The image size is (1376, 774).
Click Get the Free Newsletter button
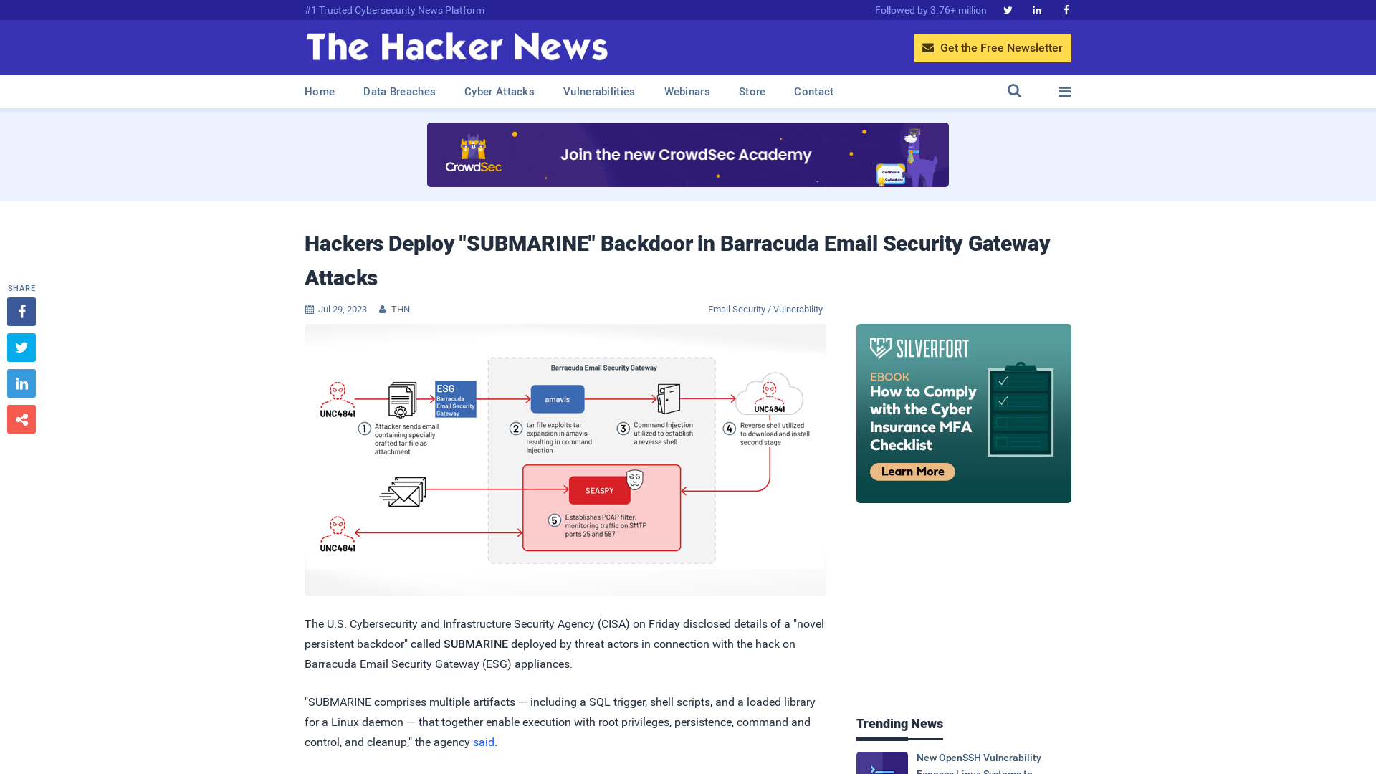click(993, 47)
